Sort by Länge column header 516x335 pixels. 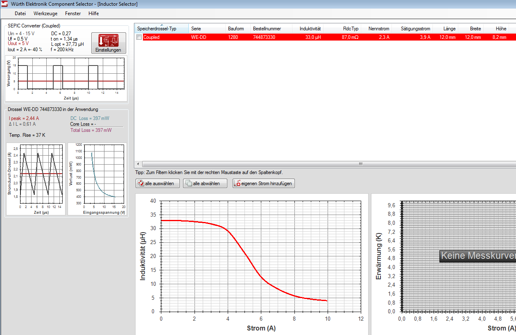point(446,29)
